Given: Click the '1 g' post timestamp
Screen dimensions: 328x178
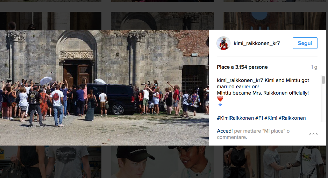Looking at the screenshot, I should tap(314, 67).
